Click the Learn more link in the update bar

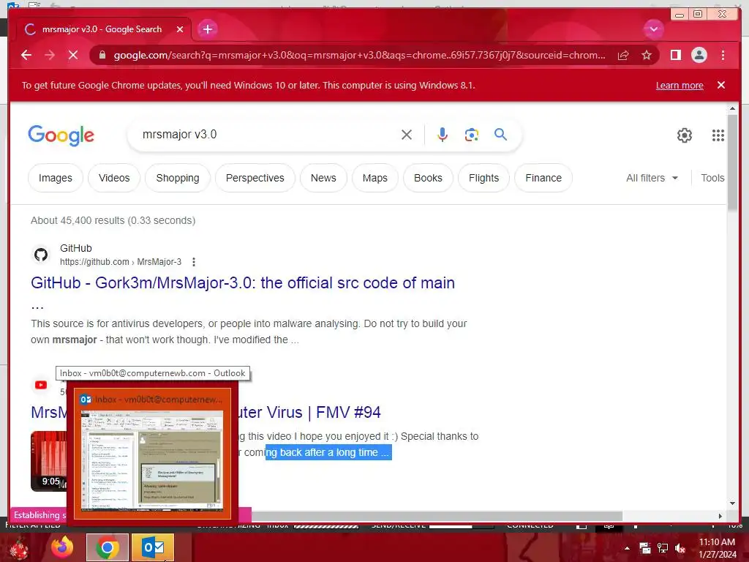point(680,85)
